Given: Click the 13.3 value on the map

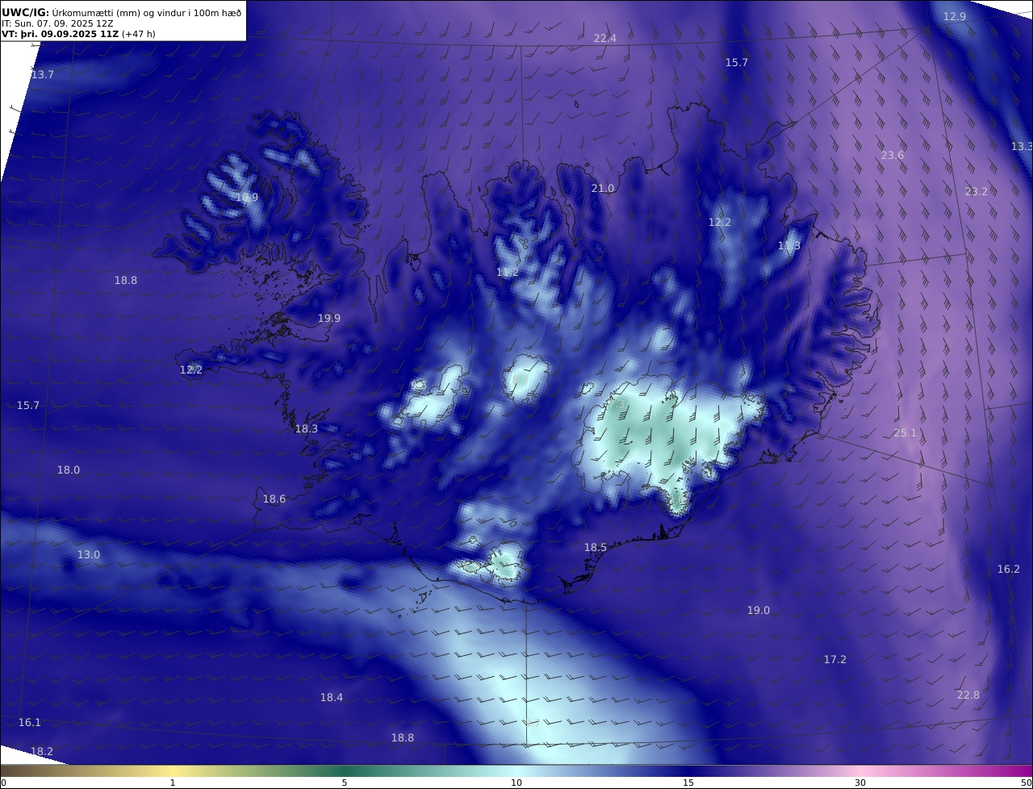Looking at the screenshot, I should click(x=1022, y=146).
